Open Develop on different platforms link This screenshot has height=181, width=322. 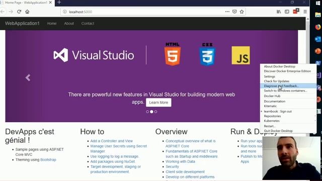click(x=190, y=177)
